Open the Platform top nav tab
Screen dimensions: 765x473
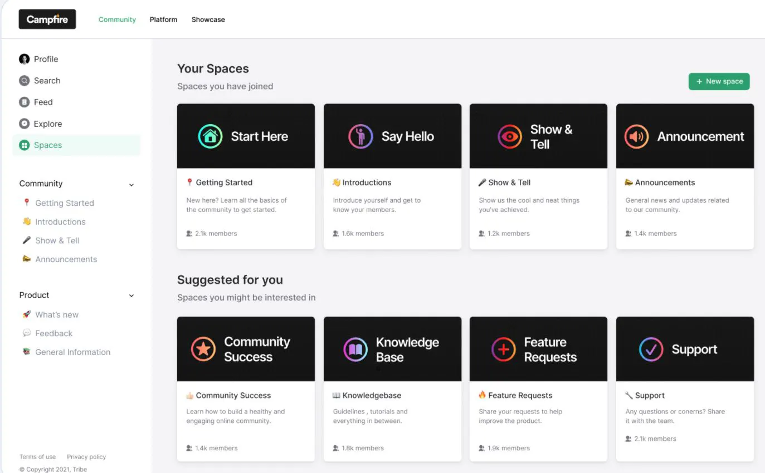pos(163,19)
